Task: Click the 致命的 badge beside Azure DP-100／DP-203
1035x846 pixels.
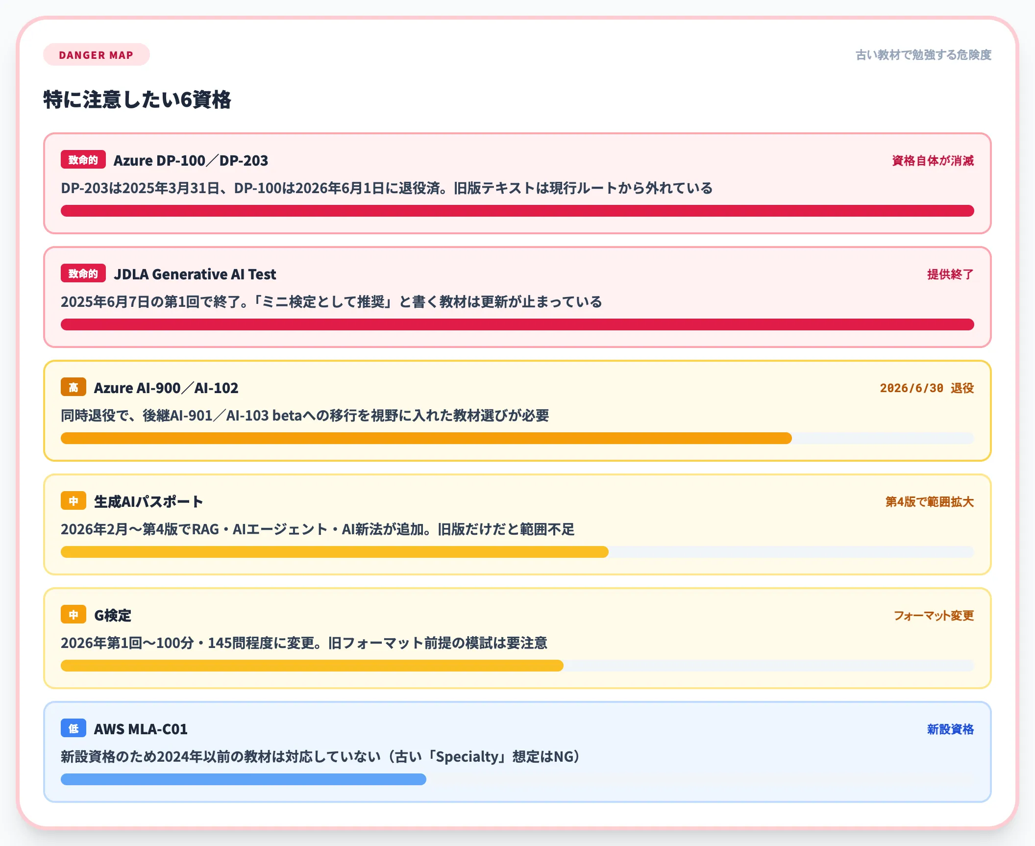Action: click(83, 160)
